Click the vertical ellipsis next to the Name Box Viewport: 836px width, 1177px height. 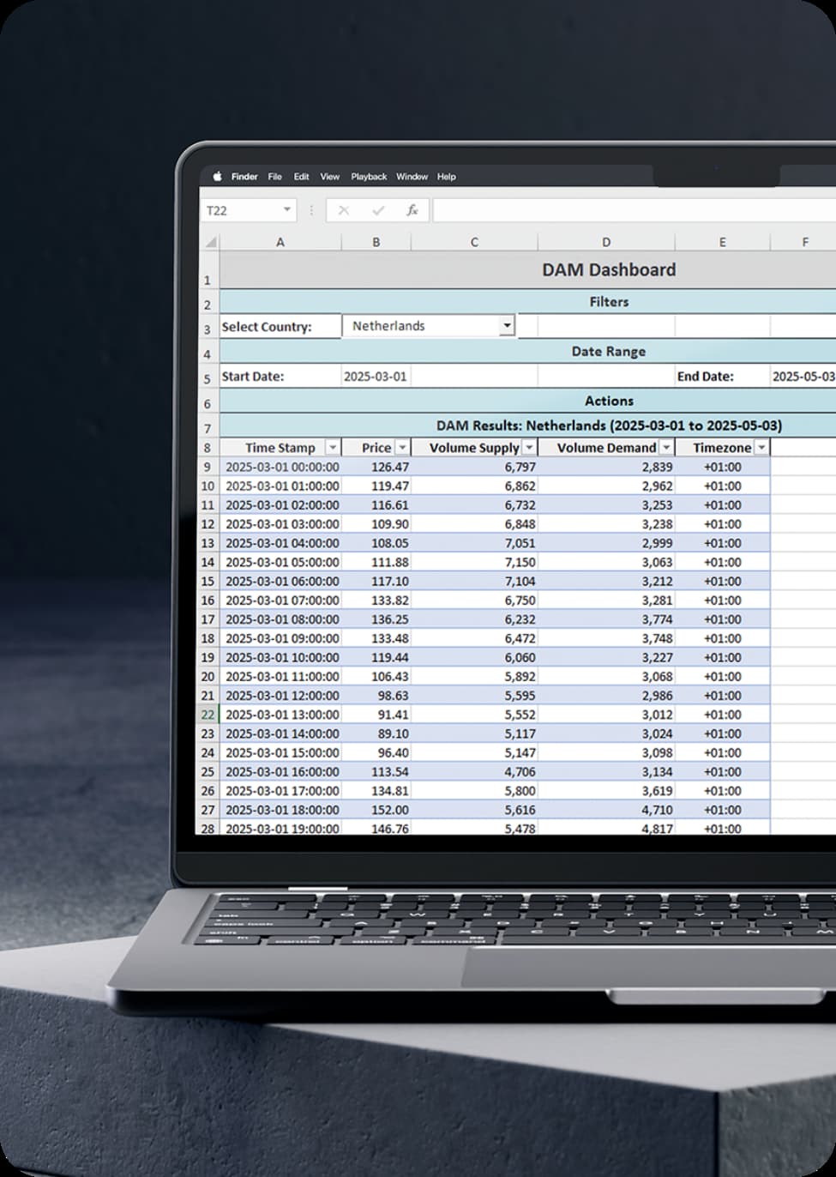[311, 210]
